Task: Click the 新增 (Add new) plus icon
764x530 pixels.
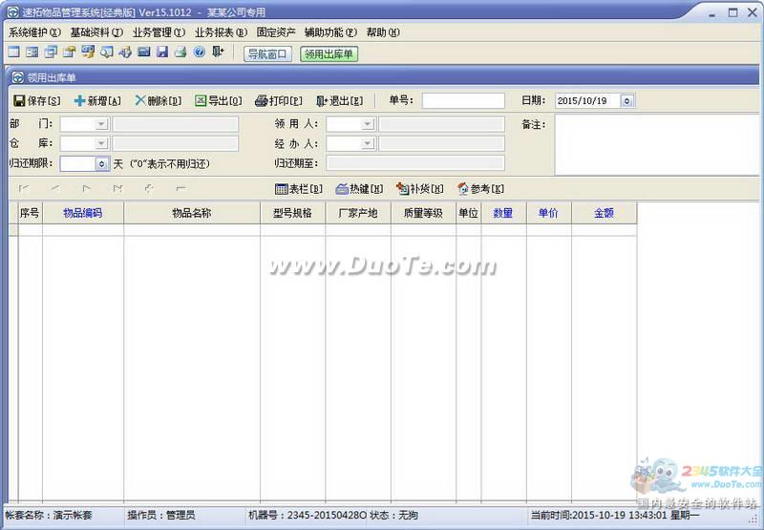Action: click(x=80, y=101)
